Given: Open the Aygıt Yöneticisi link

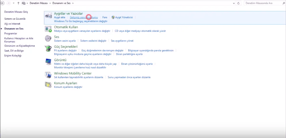Looking at the screenshot, I should click(124, 17).
